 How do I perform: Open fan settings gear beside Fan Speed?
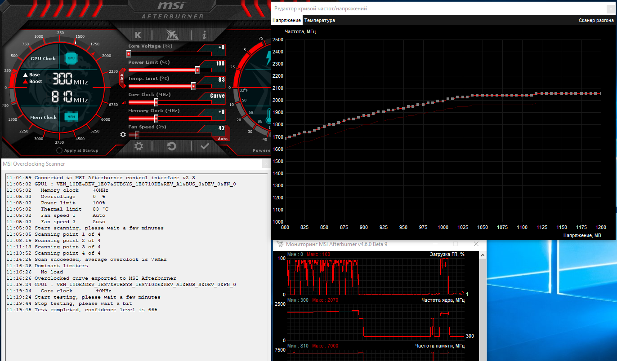pos(123,134)
